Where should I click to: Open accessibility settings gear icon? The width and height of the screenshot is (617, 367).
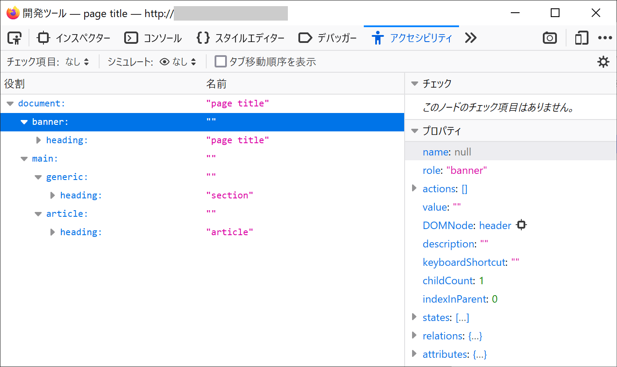(603, 62)
